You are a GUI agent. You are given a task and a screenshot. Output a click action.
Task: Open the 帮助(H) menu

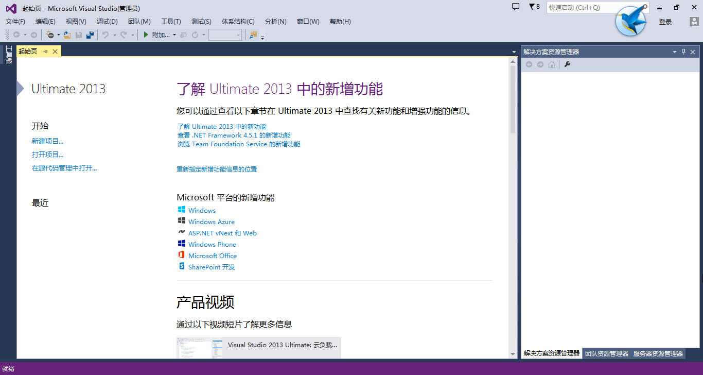340,22
